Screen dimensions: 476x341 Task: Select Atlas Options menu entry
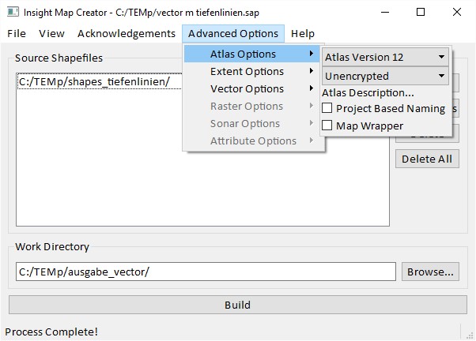[x=244, y=54]
